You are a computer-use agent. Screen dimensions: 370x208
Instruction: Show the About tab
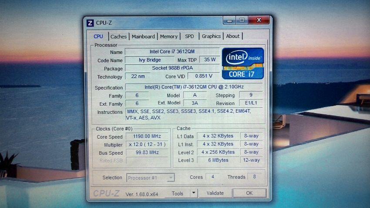[x=233, y=36]
